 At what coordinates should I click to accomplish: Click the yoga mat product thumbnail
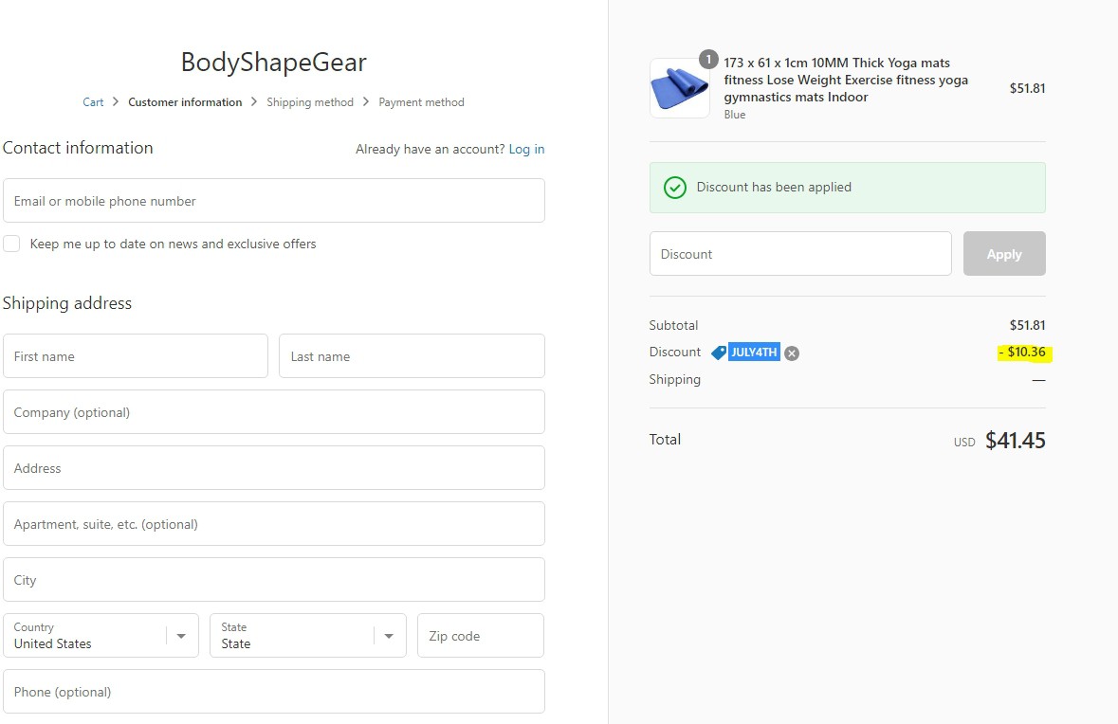tap(679, 88)
